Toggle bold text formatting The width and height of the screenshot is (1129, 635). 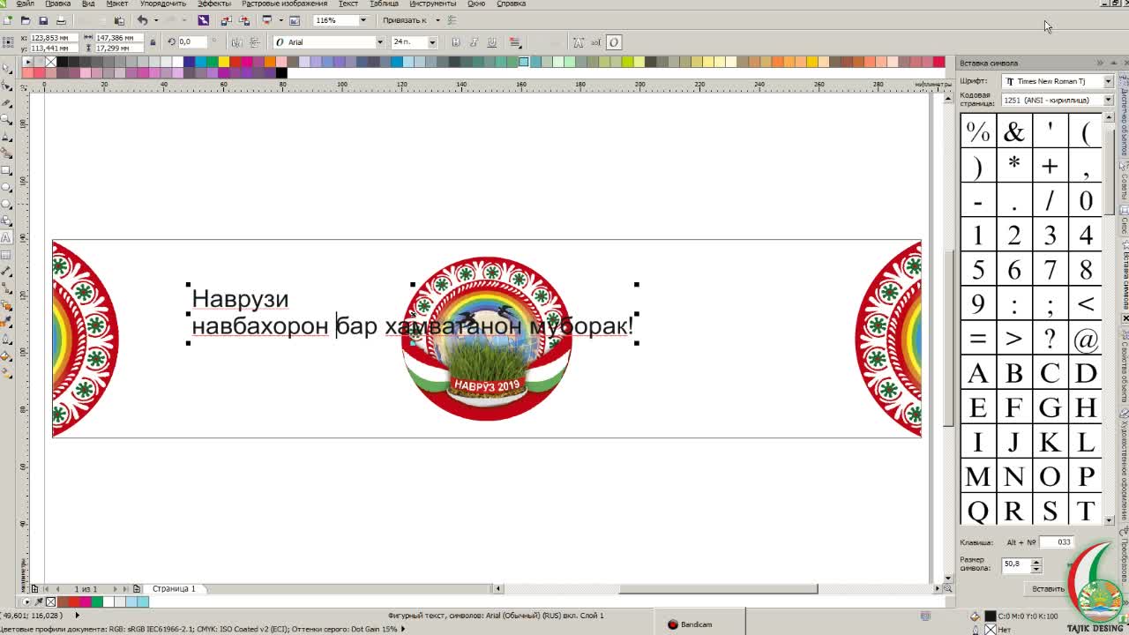click(x=455, y=42)
